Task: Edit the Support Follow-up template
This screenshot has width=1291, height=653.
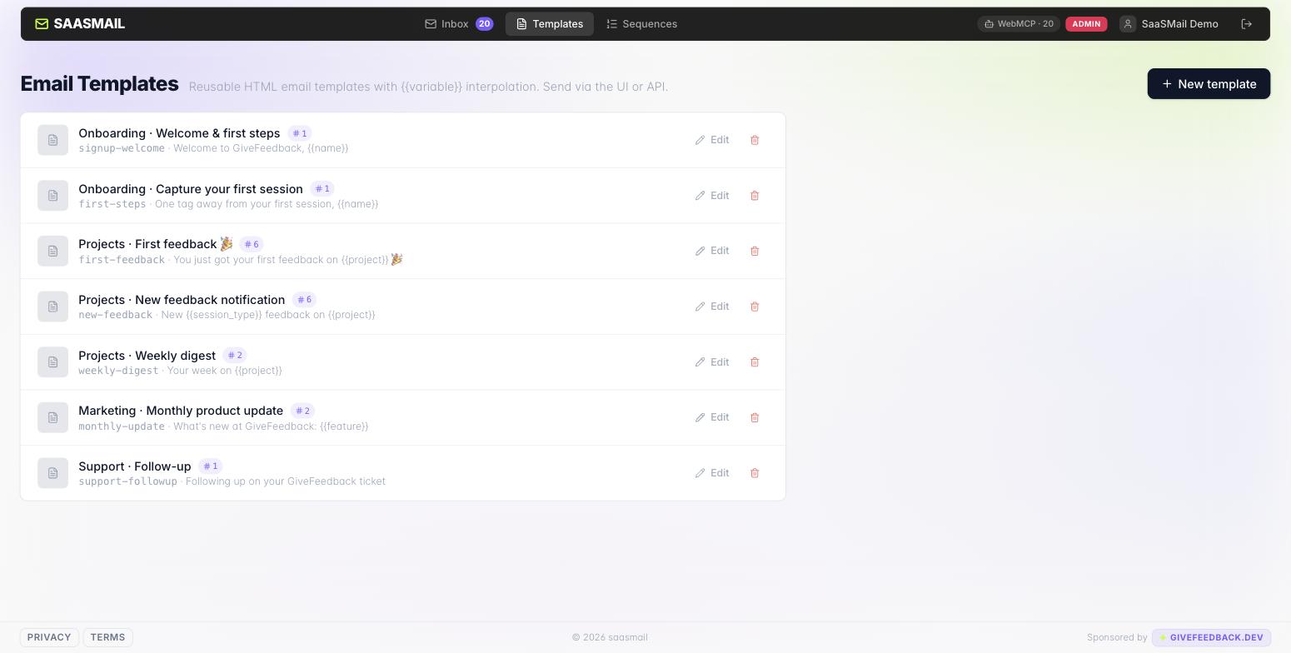Action: coord(712,473)
